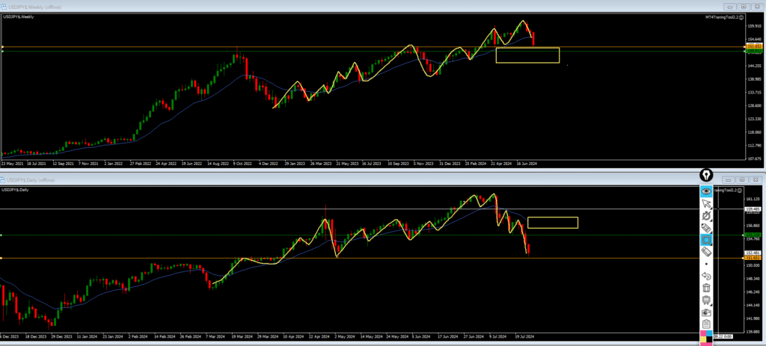This screenshot has width=766, height=346.
Task: Click the orange 151.652 price label on weekly chart
Action: pos(753,46)
